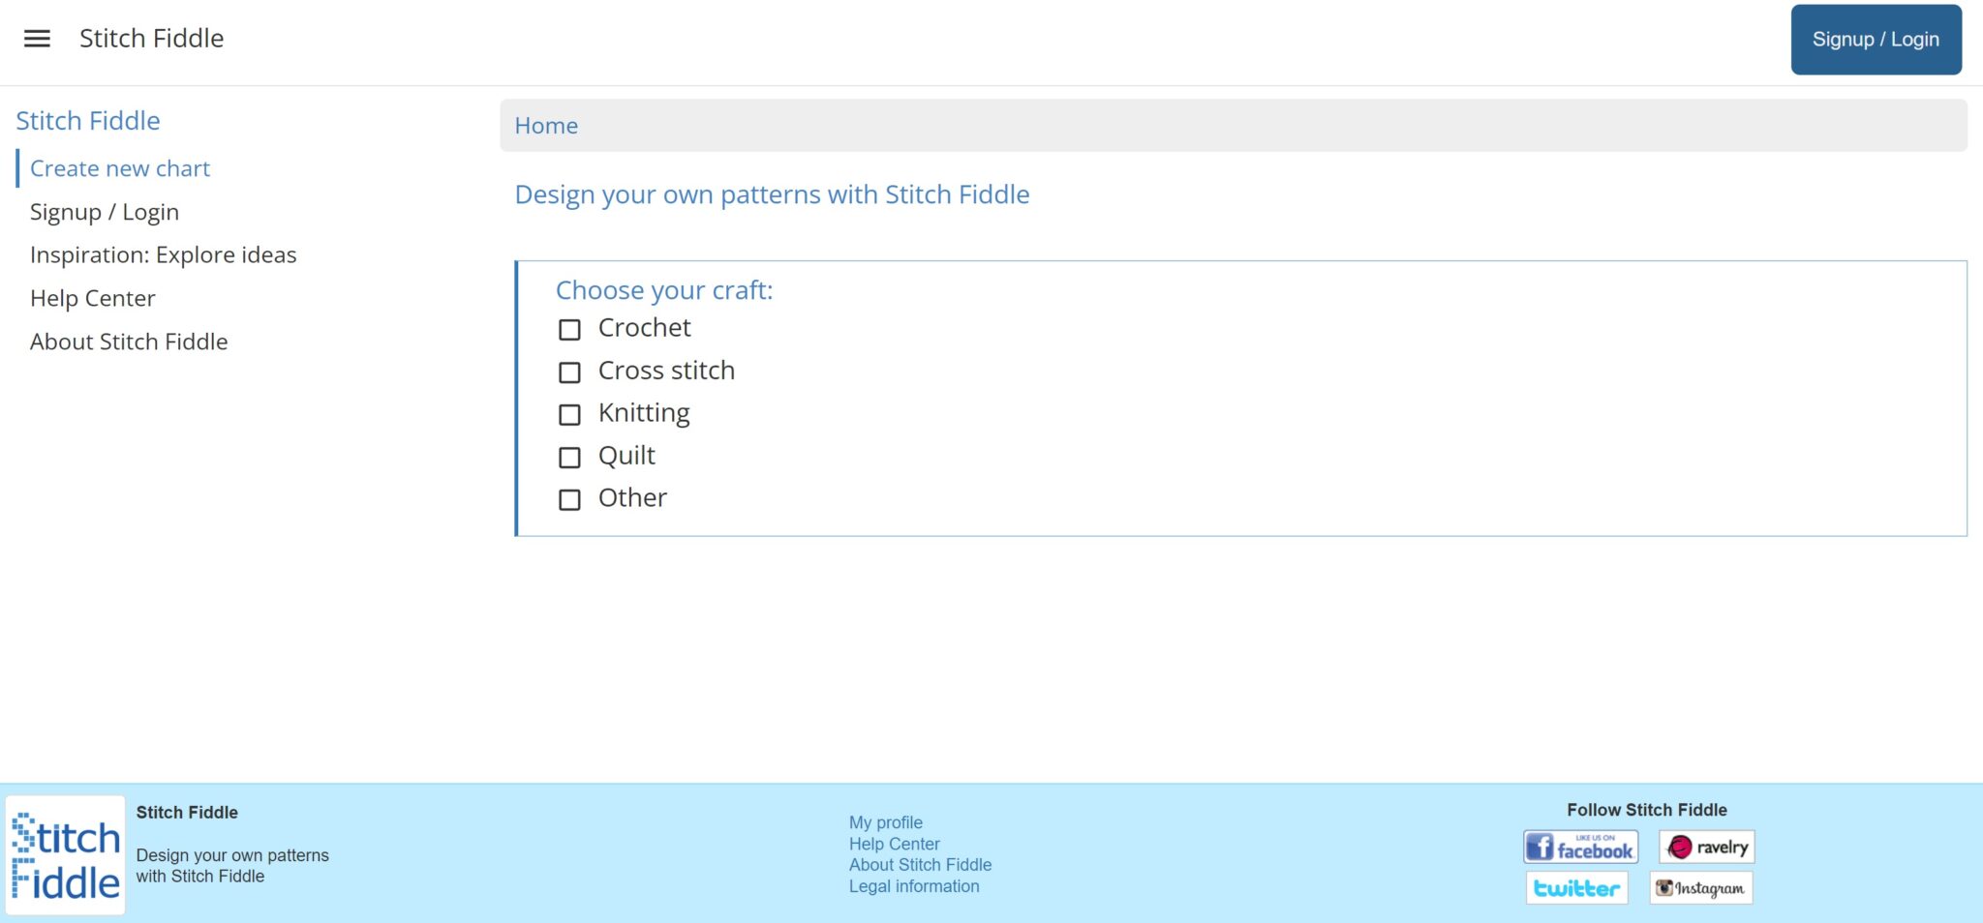This screenshot has width=1983, height=923.
Task: Open the Instagram link
Action: pos(1701,886)
